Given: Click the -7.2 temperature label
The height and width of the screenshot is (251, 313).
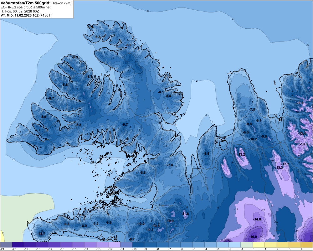Looking at the screenshot, I should click(x=96, y=224).
